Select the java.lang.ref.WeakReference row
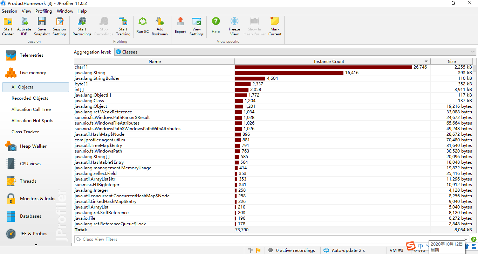Image resolution: width=478 pixels, height=254 pixels. (x=273, y=112)
